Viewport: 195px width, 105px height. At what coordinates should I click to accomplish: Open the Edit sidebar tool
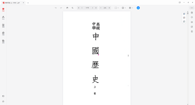3,26
